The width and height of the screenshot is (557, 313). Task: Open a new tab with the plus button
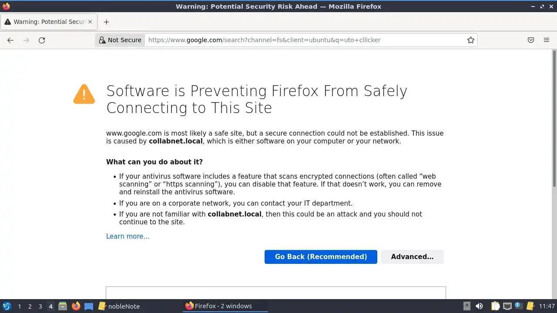pos(106,22)
